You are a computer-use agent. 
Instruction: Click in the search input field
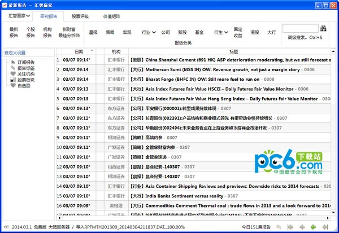299,28
